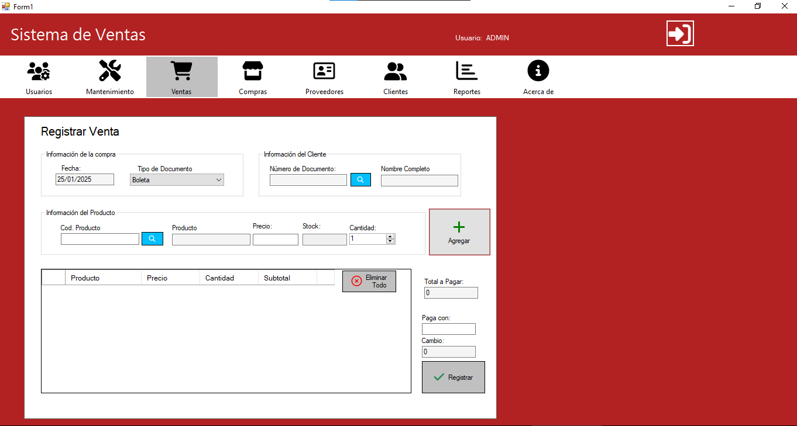Open the Reportes chart icon
This screenshot has height=426, width=797.
(x=467, y=71)
